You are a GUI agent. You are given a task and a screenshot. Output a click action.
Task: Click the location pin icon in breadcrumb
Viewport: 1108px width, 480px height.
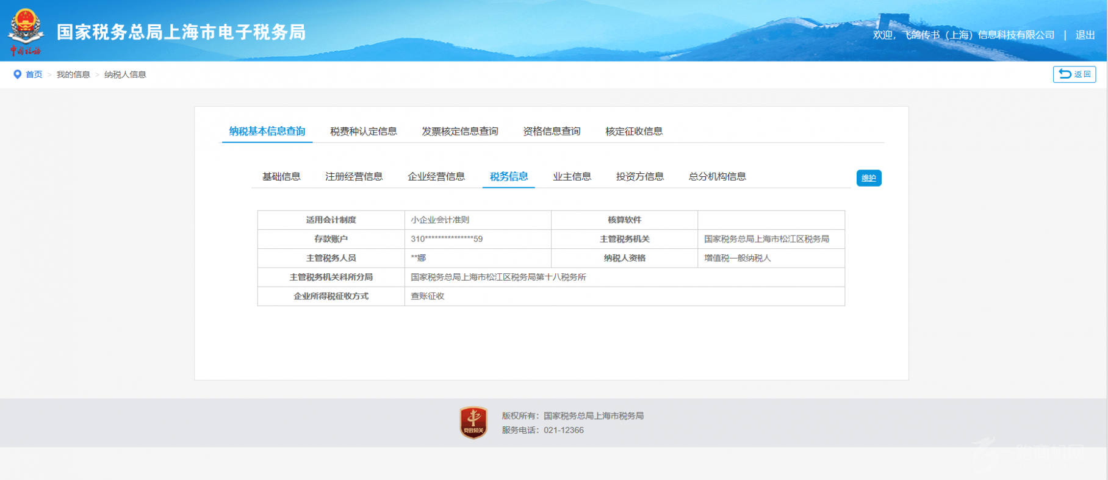[17, 74]
